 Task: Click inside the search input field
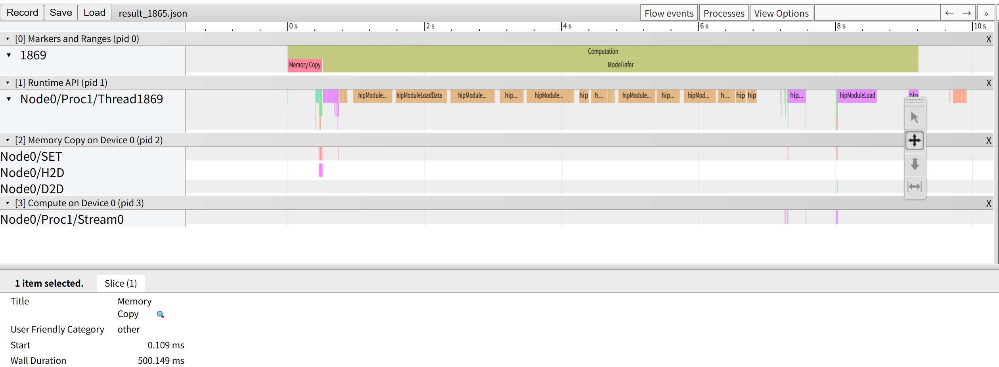[x=876, y=12]
